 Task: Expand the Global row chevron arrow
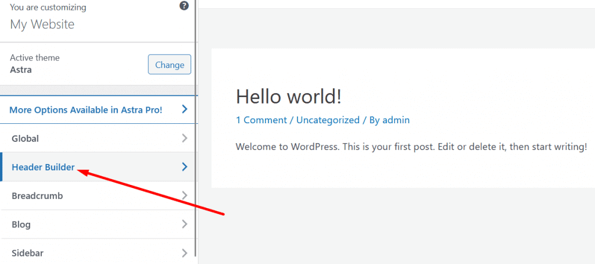pyautogui.click(x=185, y=138)
